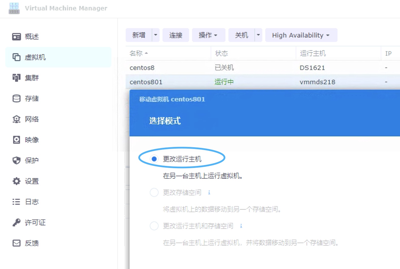Go to 网络 in the sidebar menu
Image resolution: width=400 pixels, height=269 pixels.
pos(32,119)
